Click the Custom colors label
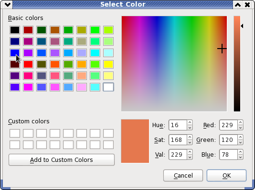Screen dimensions: 255x190 [29, 121]
